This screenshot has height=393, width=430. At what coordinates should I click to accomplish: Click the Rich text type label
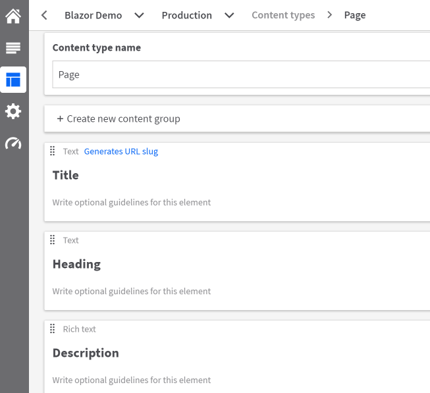pos(79,329)
